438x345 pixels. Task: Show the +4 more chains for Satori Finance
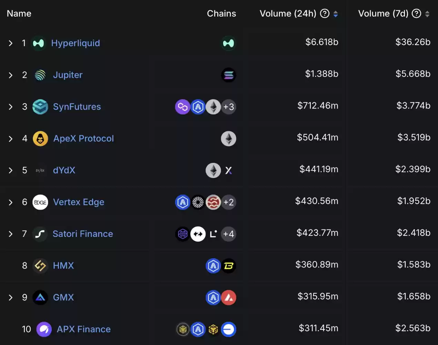[x=228, y=234]
